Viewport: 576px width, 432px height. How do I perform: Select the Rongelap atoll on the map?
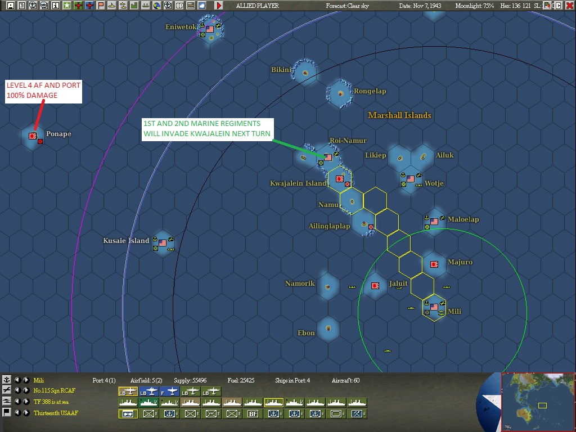coord(340,93)
